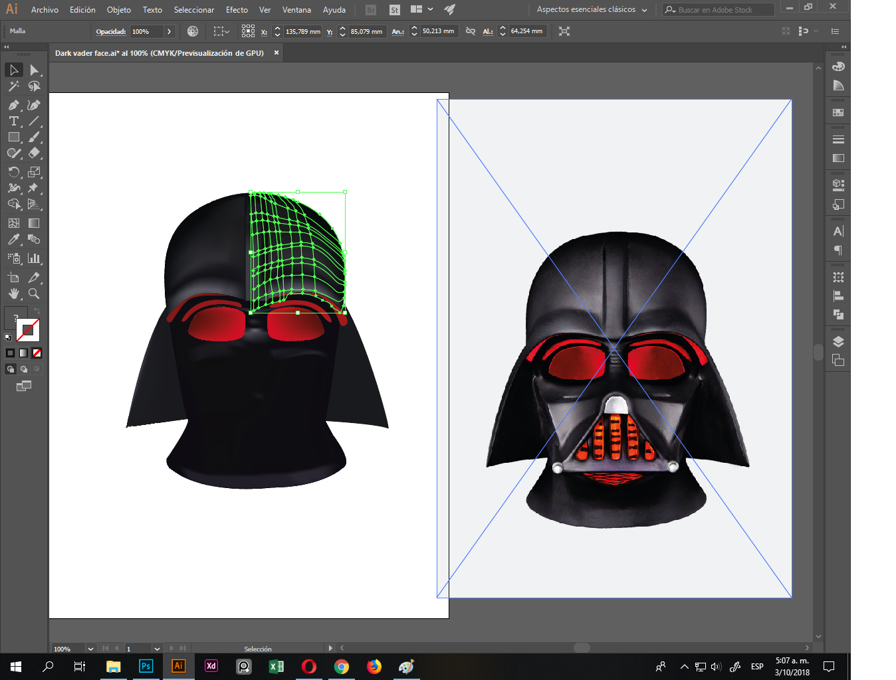Open the Layers panel

[838, 341]
